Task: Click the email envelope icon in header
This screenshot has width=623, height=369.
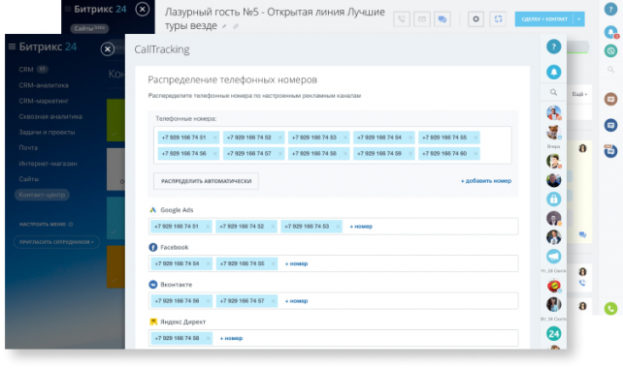Action: (422, 19)
